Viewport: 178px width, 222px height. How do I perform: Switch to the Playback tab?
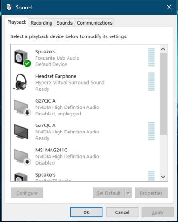(17, 22)
